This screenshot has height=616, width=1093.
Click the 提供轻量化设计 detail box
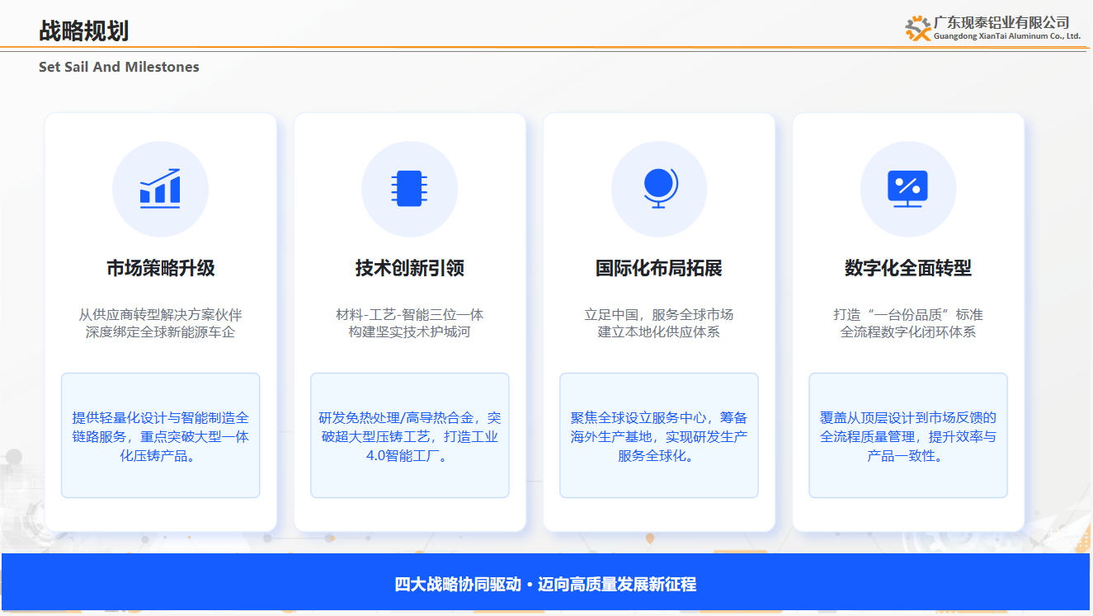[x=161, y=435]
